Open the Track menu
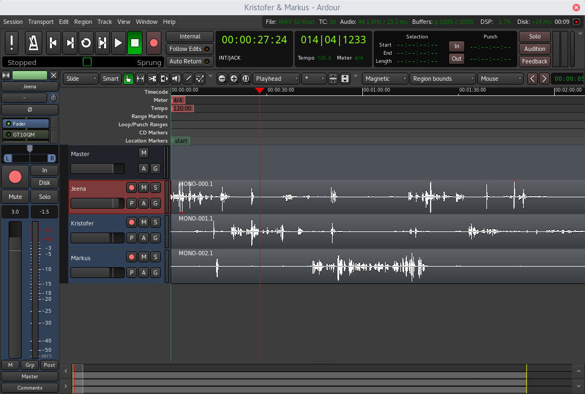 (x=105, y=22)
